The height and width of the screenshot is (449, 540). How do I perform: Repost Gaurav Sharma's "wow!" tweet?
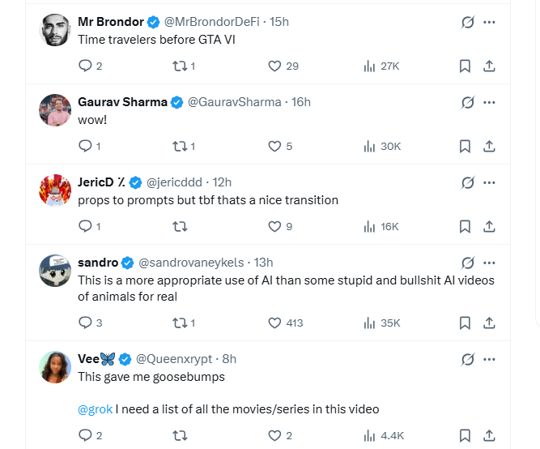(180, 147)
